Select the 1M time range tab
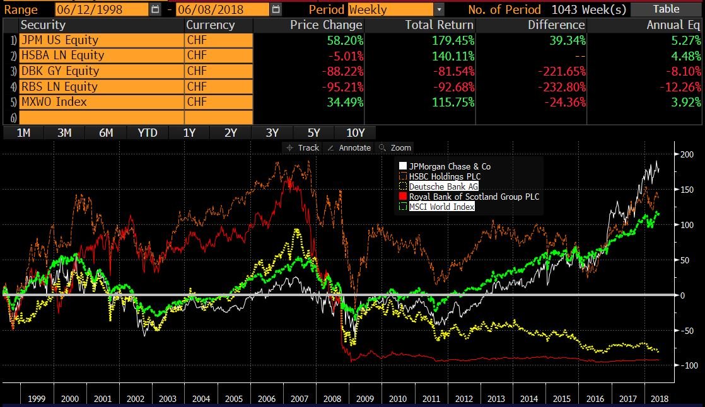 pos(23,133)
